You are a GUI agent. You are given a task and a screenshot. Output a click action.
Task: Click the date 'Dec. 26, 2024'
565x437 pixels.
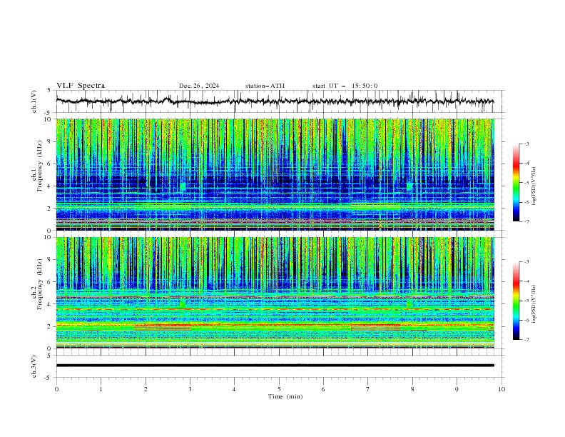point(199,86)
